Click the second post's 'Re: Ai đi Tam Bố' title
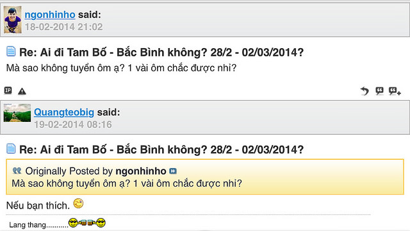The width and height of the screenshot is (410, 231). 161,150
